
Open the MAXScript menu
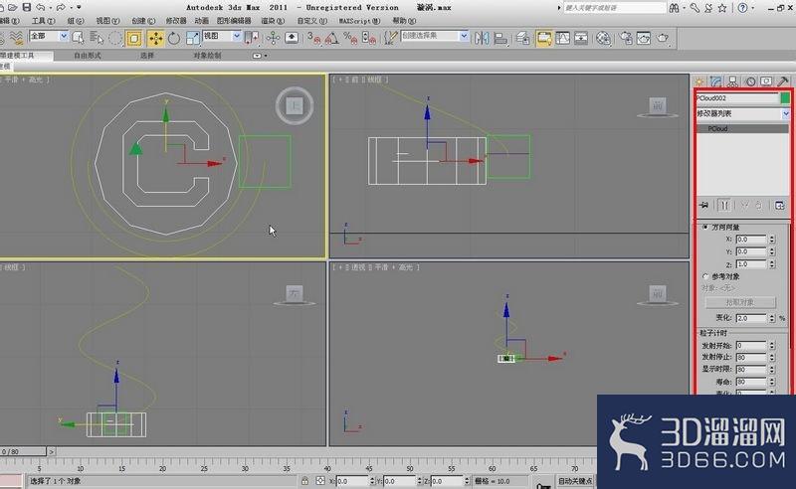coord(359,21)
